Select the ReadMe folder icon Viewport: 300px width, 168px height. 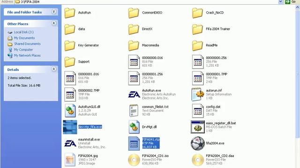[x=197, y=45]
